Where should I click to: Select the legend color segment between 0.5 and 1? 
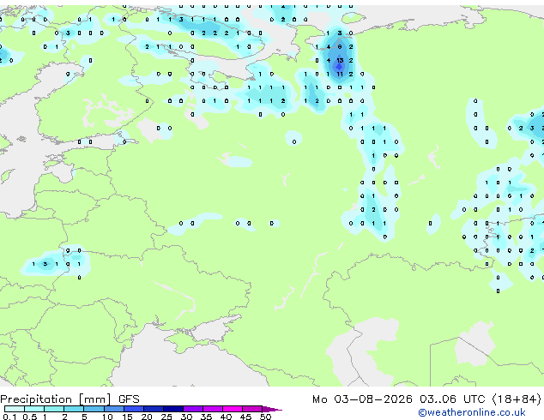(x=34, y=409)
